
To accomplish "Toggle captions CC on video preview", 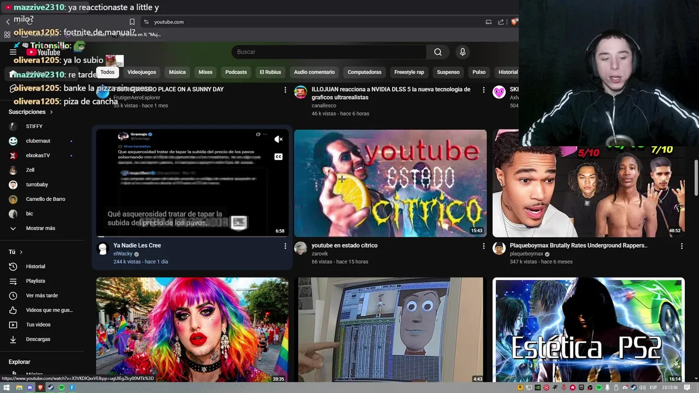I will [279, 157].
